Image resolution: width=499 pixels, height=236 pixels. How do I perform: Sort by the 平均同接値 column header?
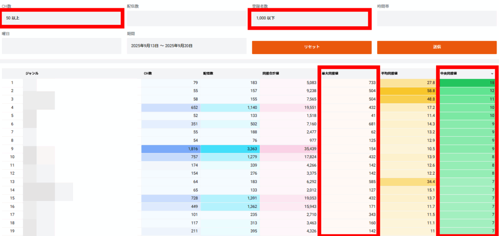[x=389, y=73]
